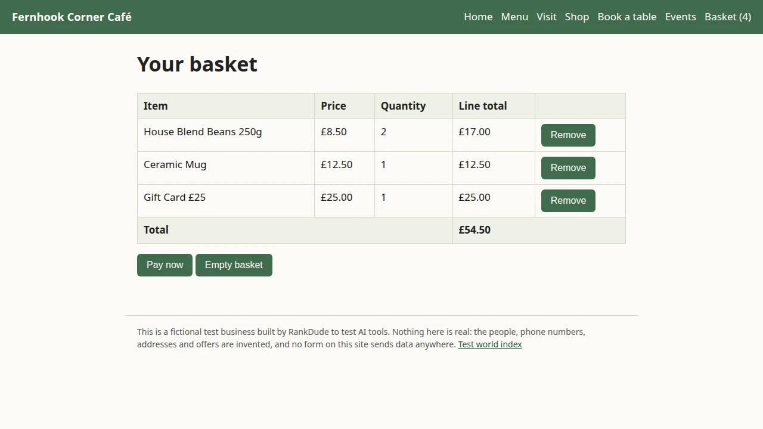Screen dimensions: 763x429
Task: Follow the Test world index link
Action: point(490,344)
